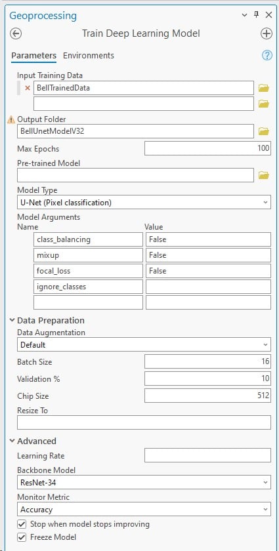Toggle pane auto-hide pin icon
Screen dimensions: 279x551
pyautogui.click(x=256, y=14)
